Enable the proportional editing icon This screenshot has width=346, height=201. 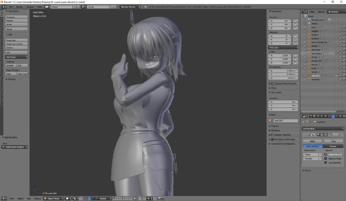click(x=74, y=198)
